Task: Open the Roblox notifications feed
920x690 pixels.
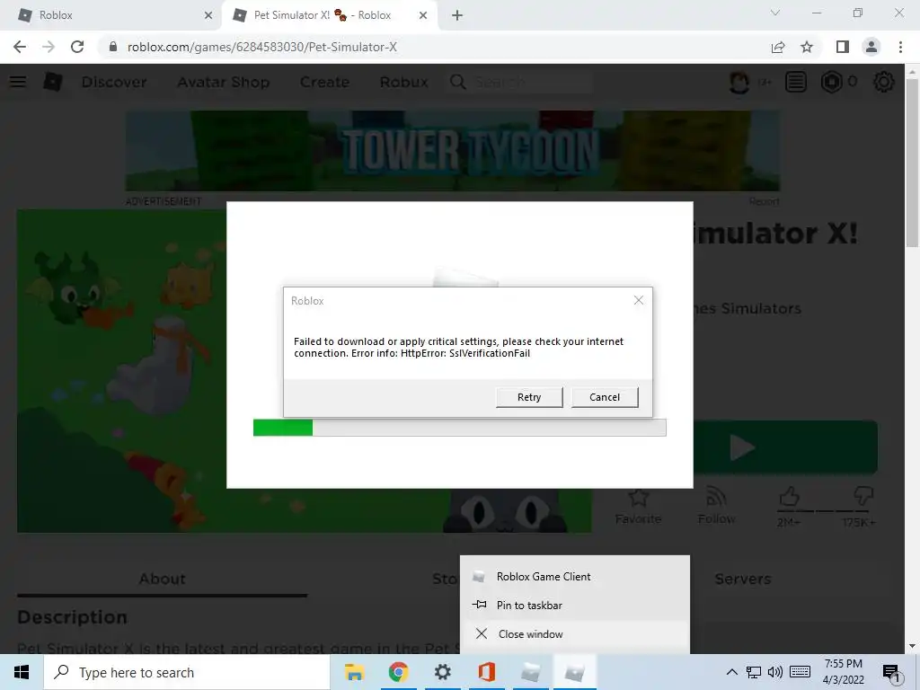Action: pos(796,82)
